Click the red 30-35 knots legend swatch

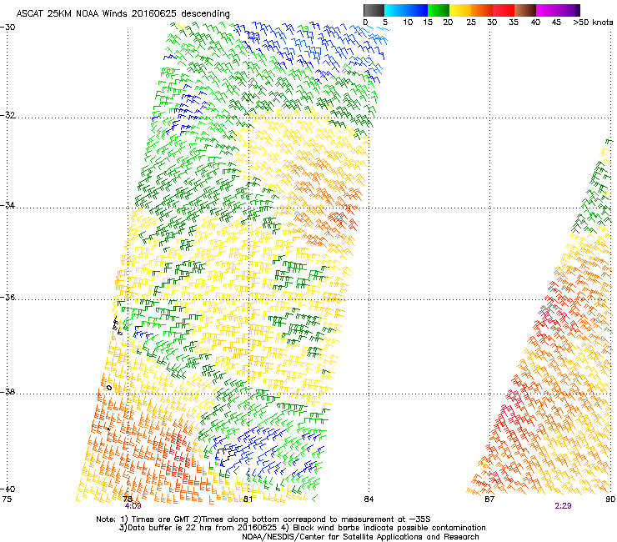tap(504, 10)
